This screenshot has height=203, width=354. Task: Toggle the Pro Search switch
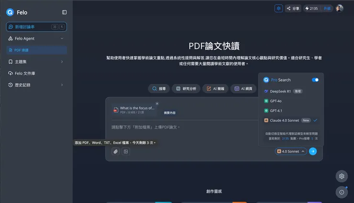(315, 80)
